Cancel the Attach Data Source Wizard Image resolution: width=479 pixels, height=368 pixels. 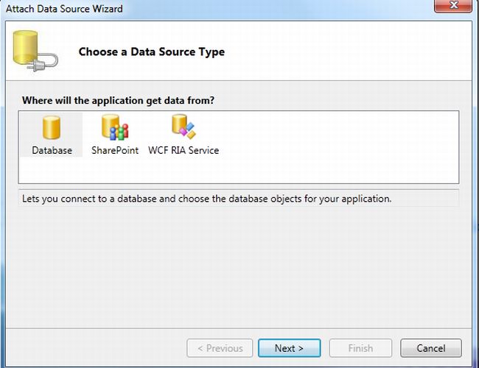click(431, 348)
